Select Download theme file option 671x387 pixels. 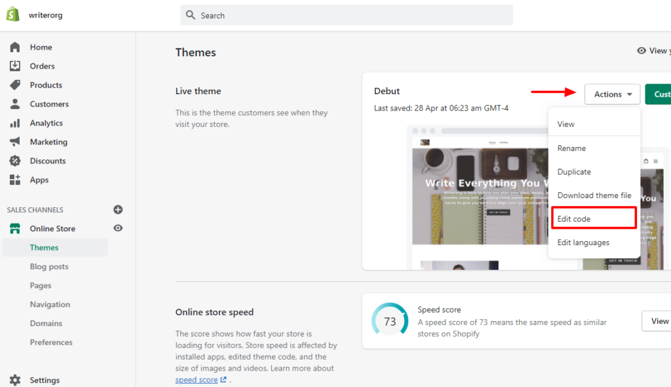click(594, 195)
